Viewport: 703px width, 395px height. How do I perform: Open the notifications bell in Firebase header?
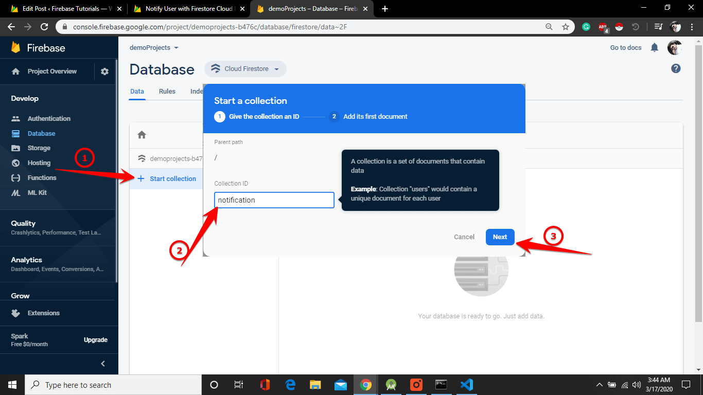click(x=655, y=48)
